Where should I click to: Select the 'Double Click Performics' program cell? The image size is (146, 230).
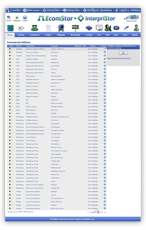[60, 117]
